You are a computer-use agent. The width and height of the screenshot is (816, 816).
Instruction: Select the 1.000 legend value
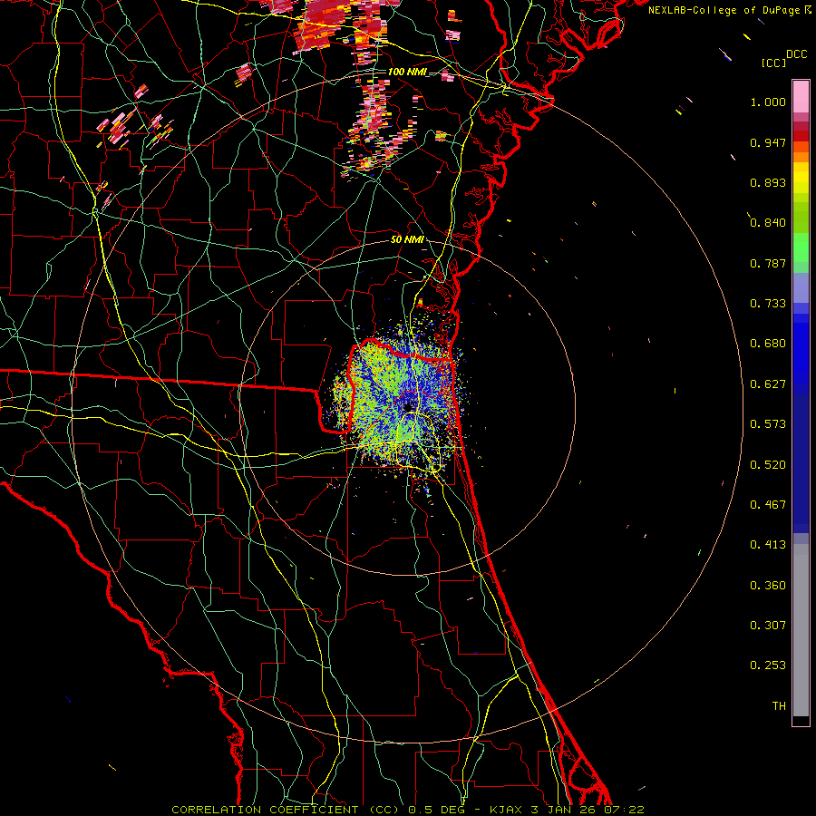tap(768, 102)
